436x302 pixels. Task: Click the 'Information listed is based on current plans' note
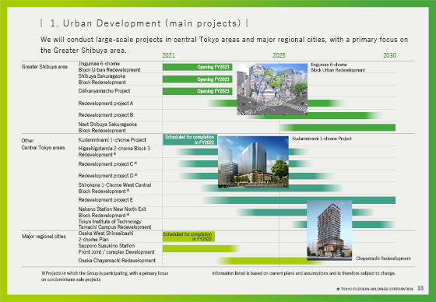pos(304,273)
